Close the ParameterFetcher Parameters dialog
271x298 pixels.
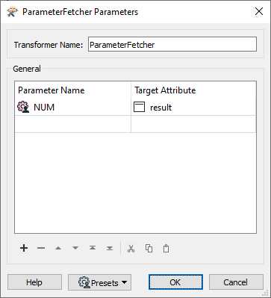point(259,11)
